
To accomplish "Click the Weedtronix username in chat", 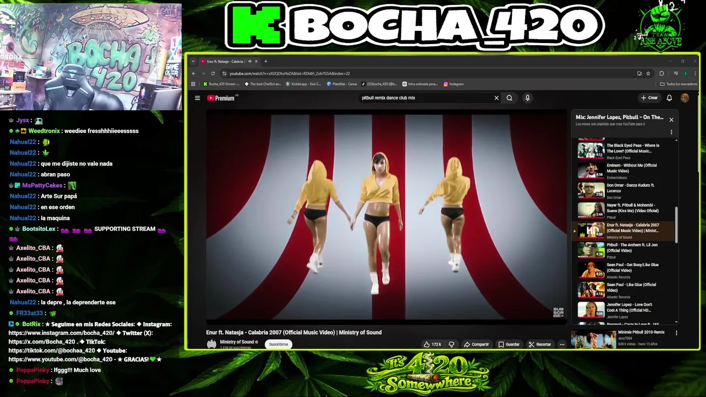I will pos(44,131).
